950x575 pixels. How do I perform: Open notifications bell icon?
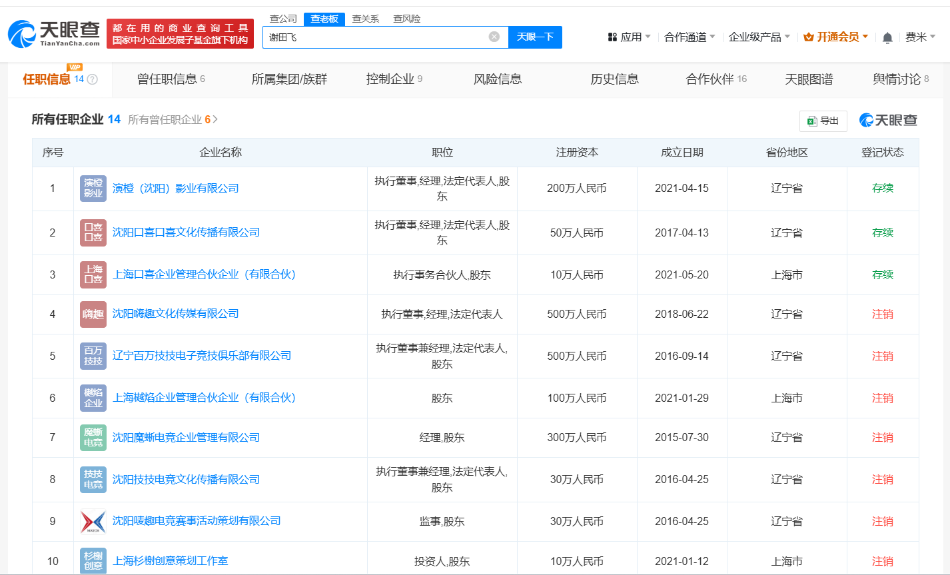[x=887, y=38]
